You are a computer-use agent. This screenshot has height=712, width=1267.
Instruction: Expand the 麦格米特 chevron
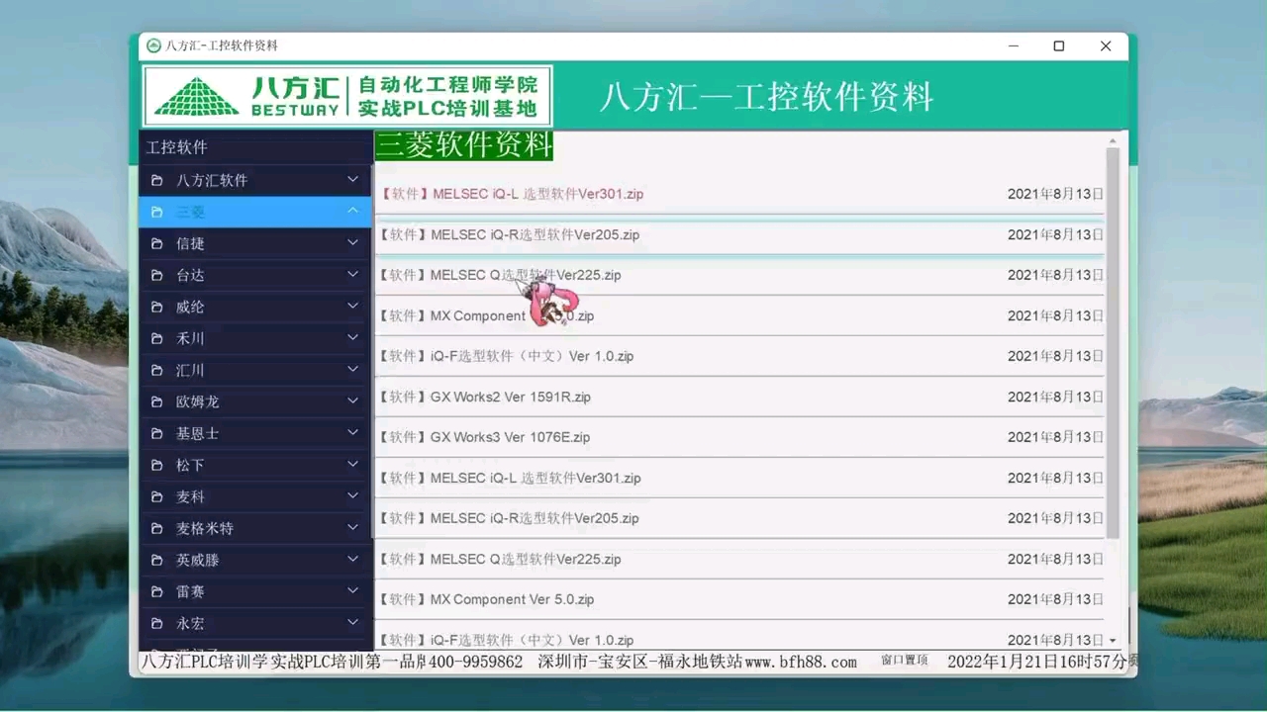tap(352, 527)
